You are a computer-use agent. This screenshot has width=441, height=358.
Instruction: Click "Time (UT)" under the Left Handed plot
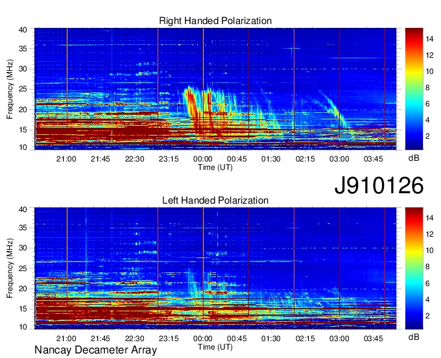[215, 347]
